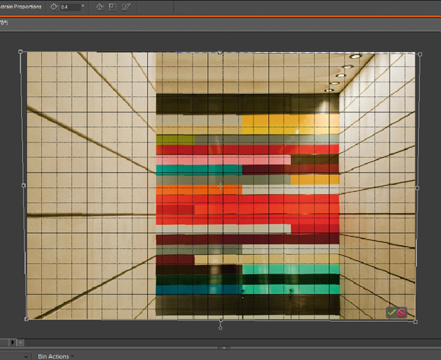
Task: Cancel the transformation with the red icon
Action: (x=402, y=312)
